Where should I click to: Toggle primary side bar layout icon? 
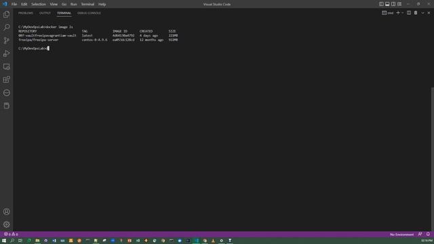pos(381,4)
